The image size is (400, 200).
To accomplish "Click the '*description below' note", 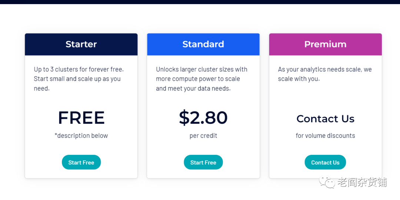I will pyautogui.click(x=81, y=136).
